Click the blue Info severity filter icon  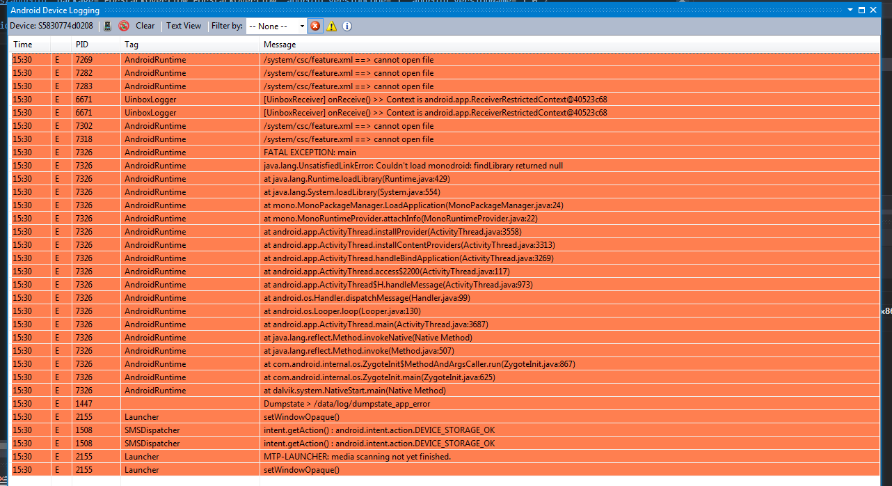click(x=347, y=26)
